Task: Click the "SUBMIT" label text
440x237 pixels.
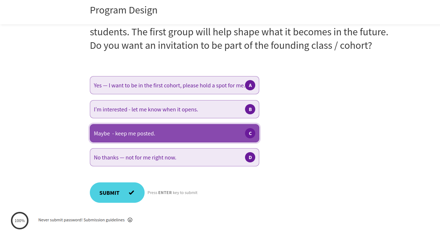Action: point(109,193)
